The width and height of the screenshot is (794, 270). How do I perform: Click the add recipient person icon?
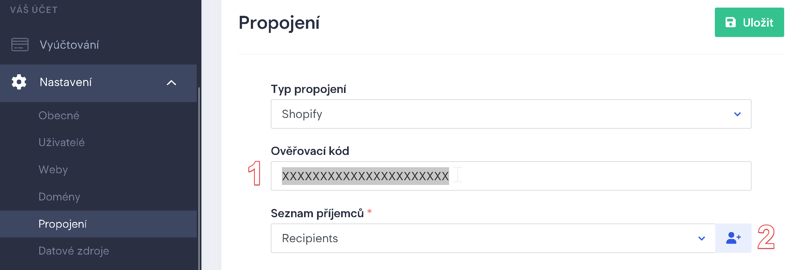[733, 238]
